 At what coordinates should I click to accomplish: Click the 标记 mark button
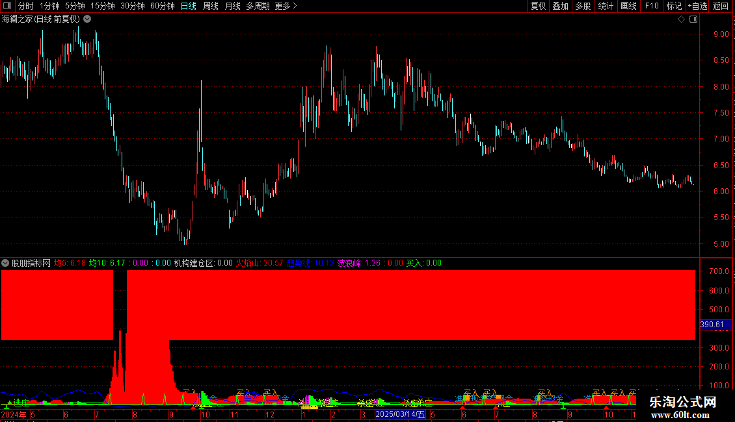tap(674, 6)
